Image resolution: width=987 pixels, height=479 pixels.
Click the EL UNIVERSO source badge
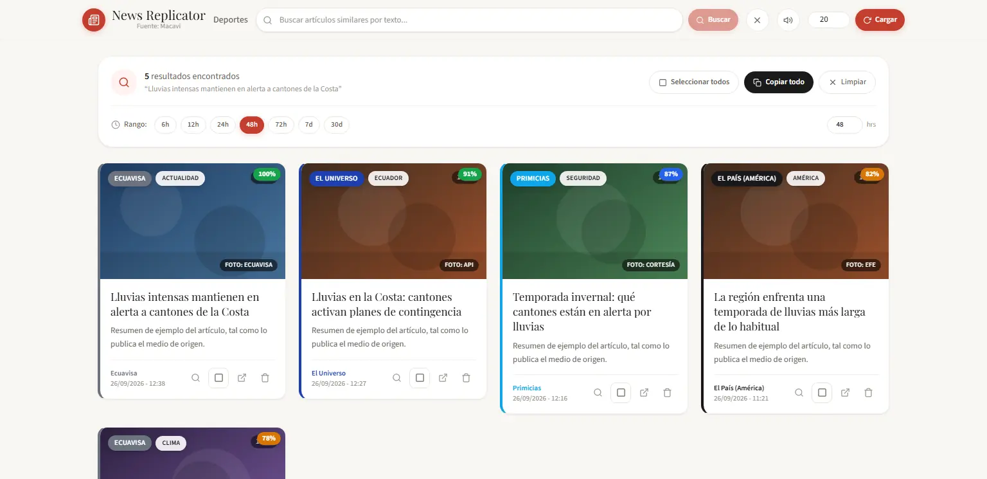(337, 178)
